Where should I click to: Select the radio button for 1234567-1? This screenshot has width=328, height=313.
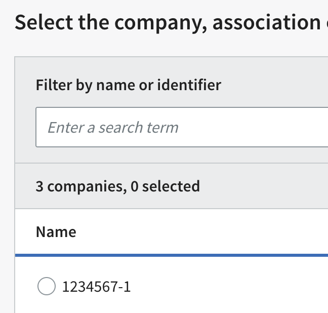(x=47, y=287)
